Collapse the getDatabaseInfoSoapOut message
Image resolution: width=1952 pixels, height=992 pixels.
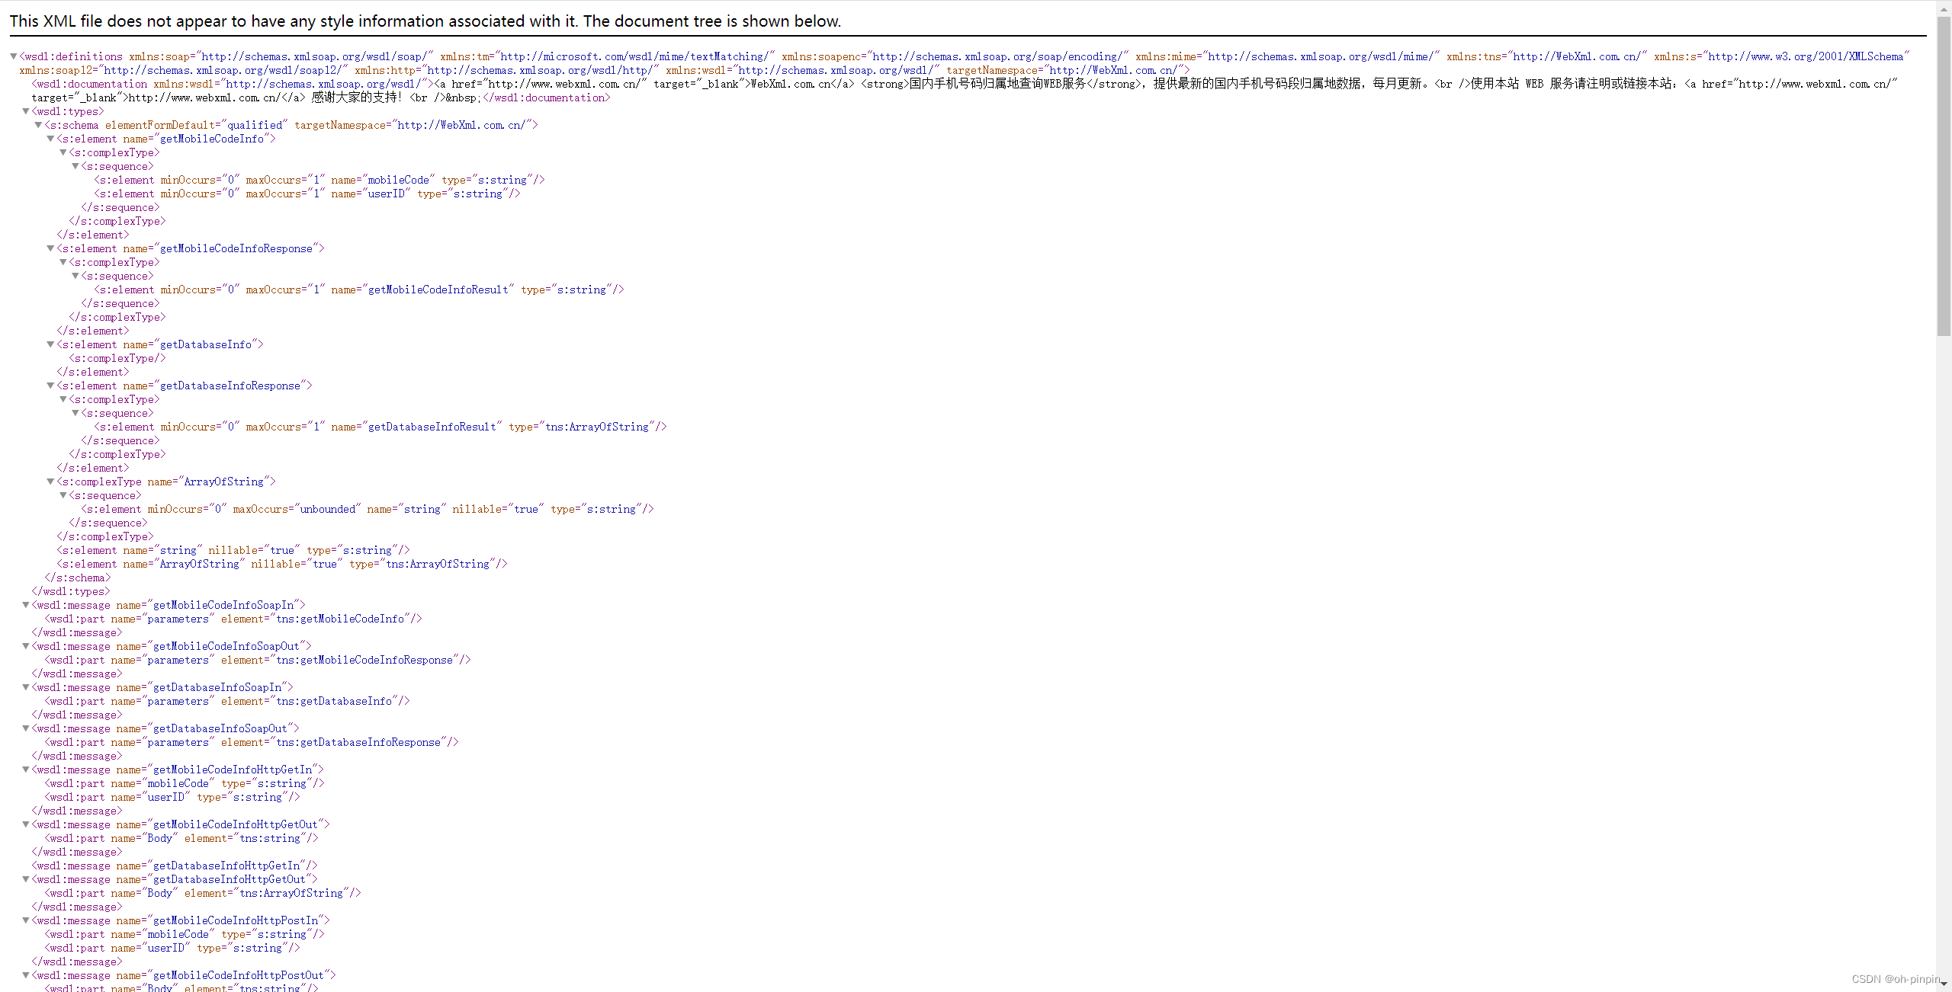pos(25,728)
